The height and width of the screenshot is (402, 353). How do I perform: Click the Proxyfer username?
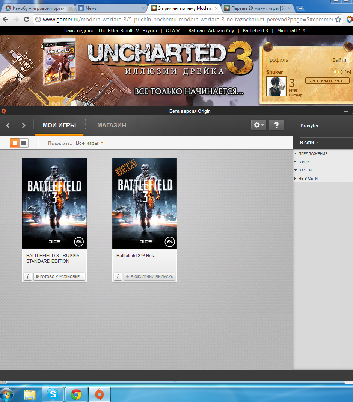tap(309, 126)
